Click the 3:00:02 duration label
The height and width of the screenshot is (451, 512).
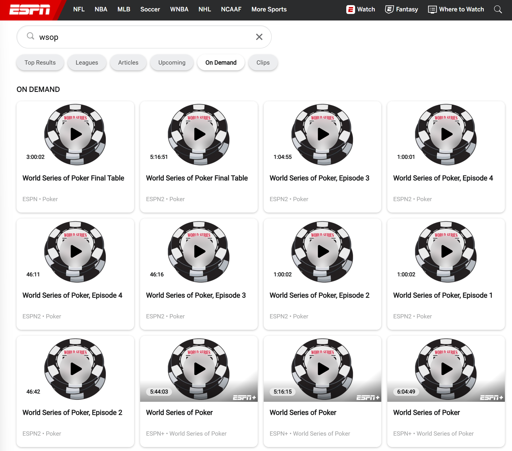pos(36,157)
